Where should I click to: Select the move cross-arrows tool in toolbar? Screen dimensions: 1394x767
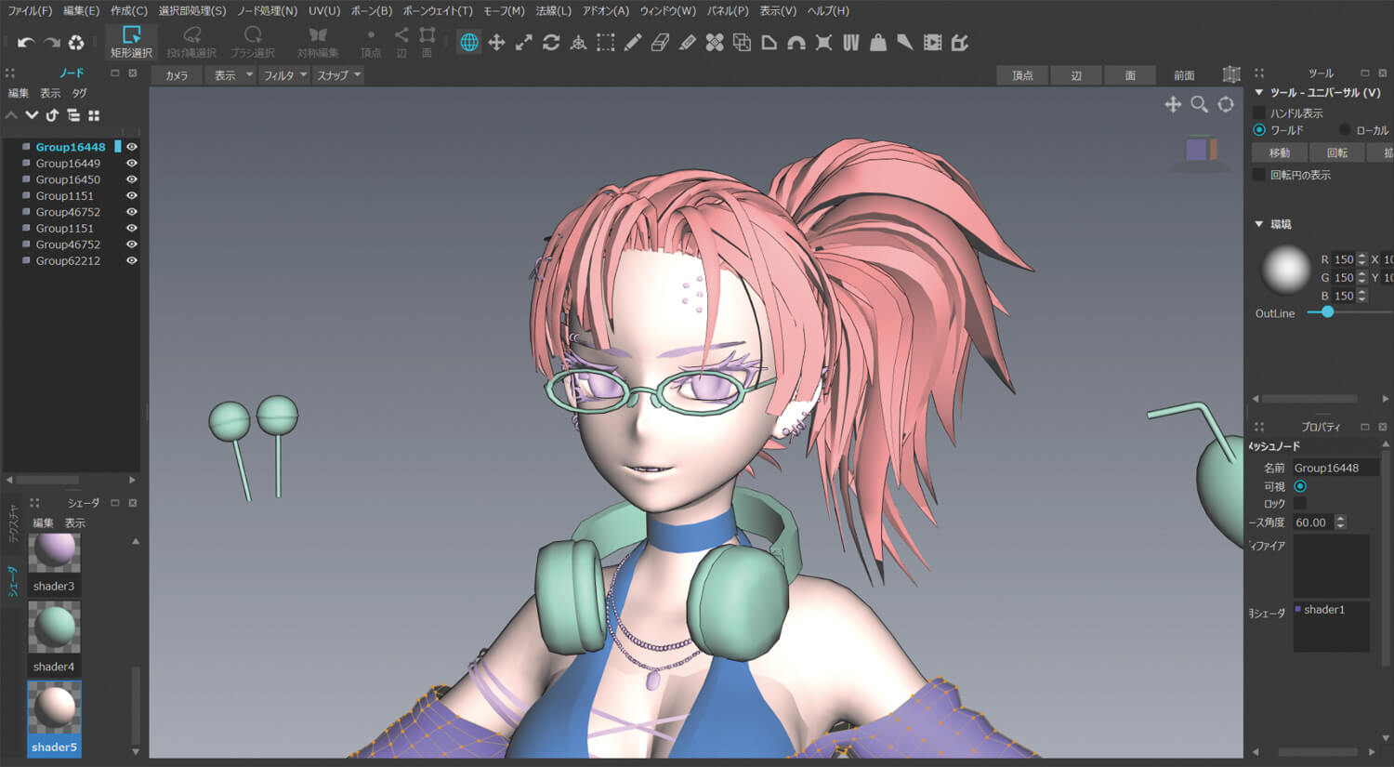click(497, 42)
